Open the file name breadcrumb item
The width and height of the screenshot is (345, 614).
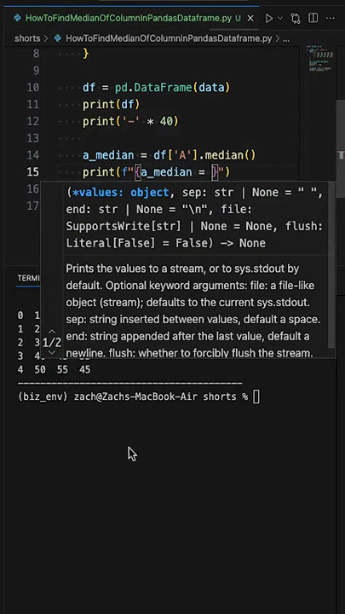[169, 38]
